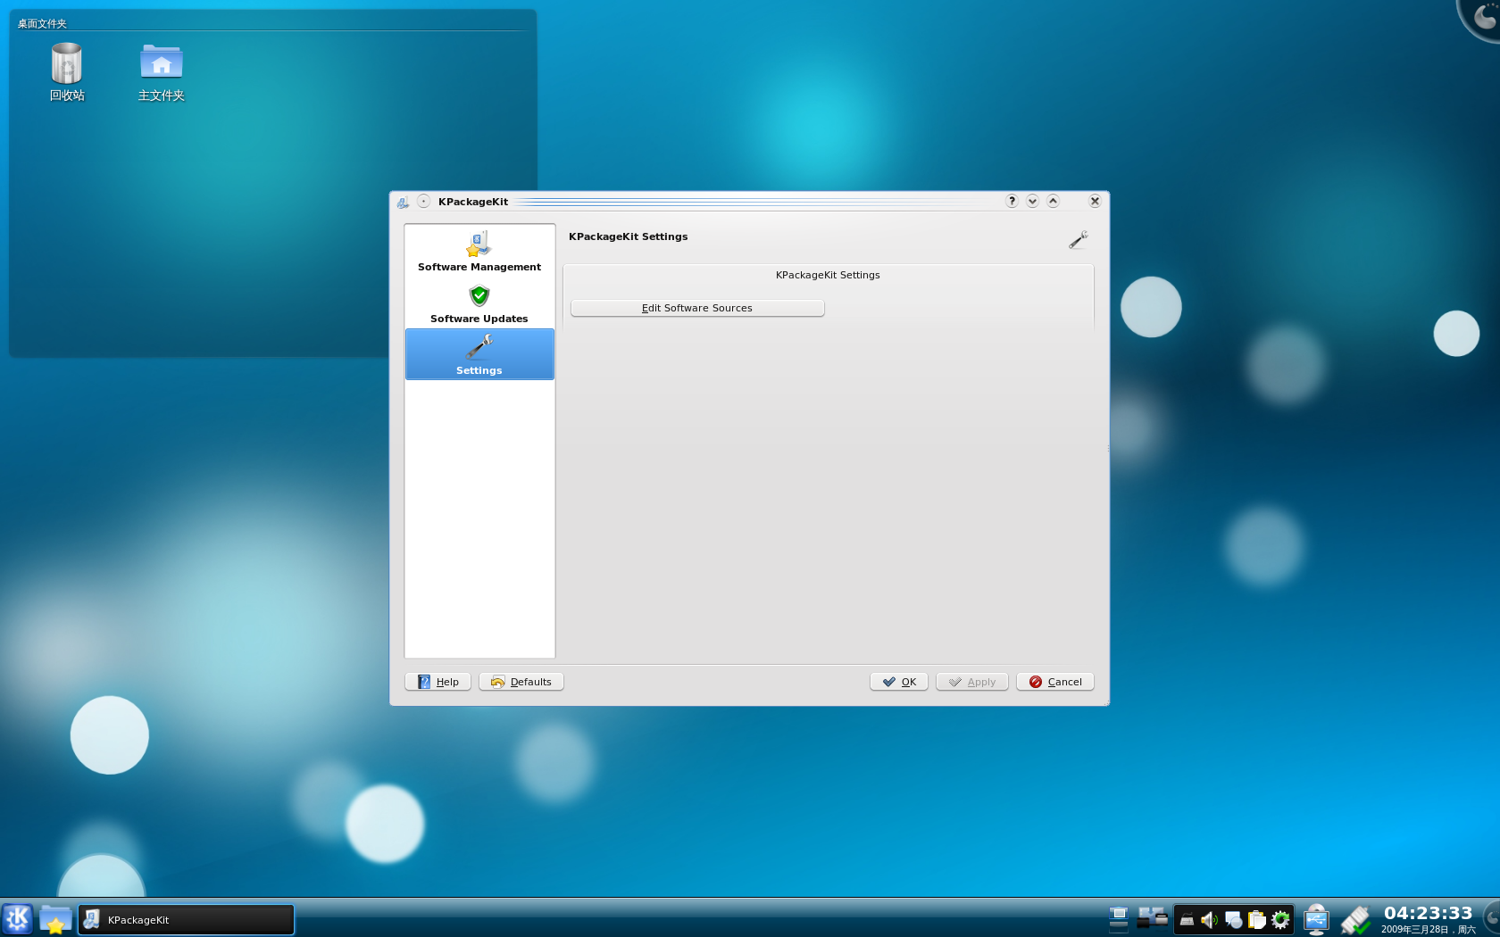1500x937 pixels.
Task: Click the panel toolbox cashew at bottom-right
Action: pos(1492,919)
